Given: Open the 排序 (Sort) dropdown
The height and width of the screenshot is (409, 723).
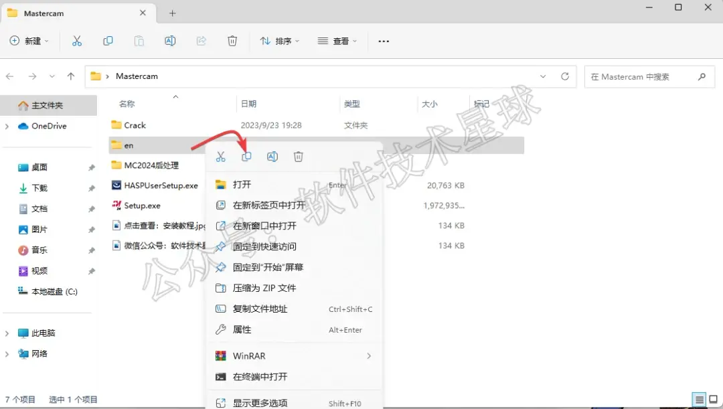Looking at the screenshot, I should click(279, 41).
